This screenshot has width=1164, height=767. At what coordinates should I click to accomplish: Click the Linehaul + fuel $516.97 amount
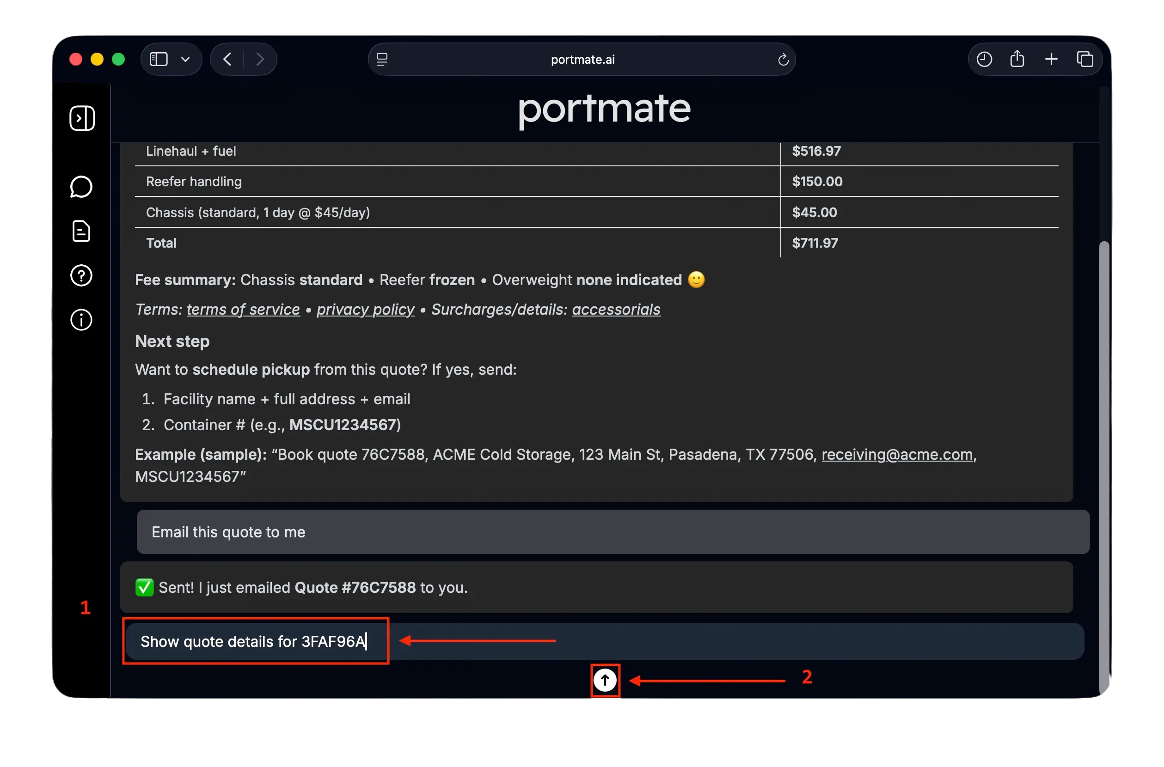click(816, 151)
